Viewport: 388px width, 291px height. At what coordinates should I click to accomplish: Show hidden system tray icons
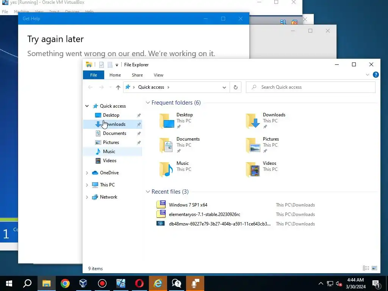(x=321, y=283)
